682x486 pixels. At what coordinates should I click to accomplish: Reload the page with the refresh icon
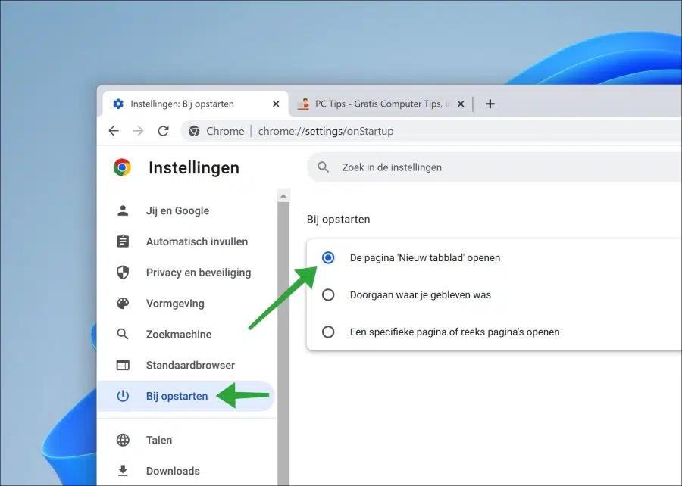163,131
